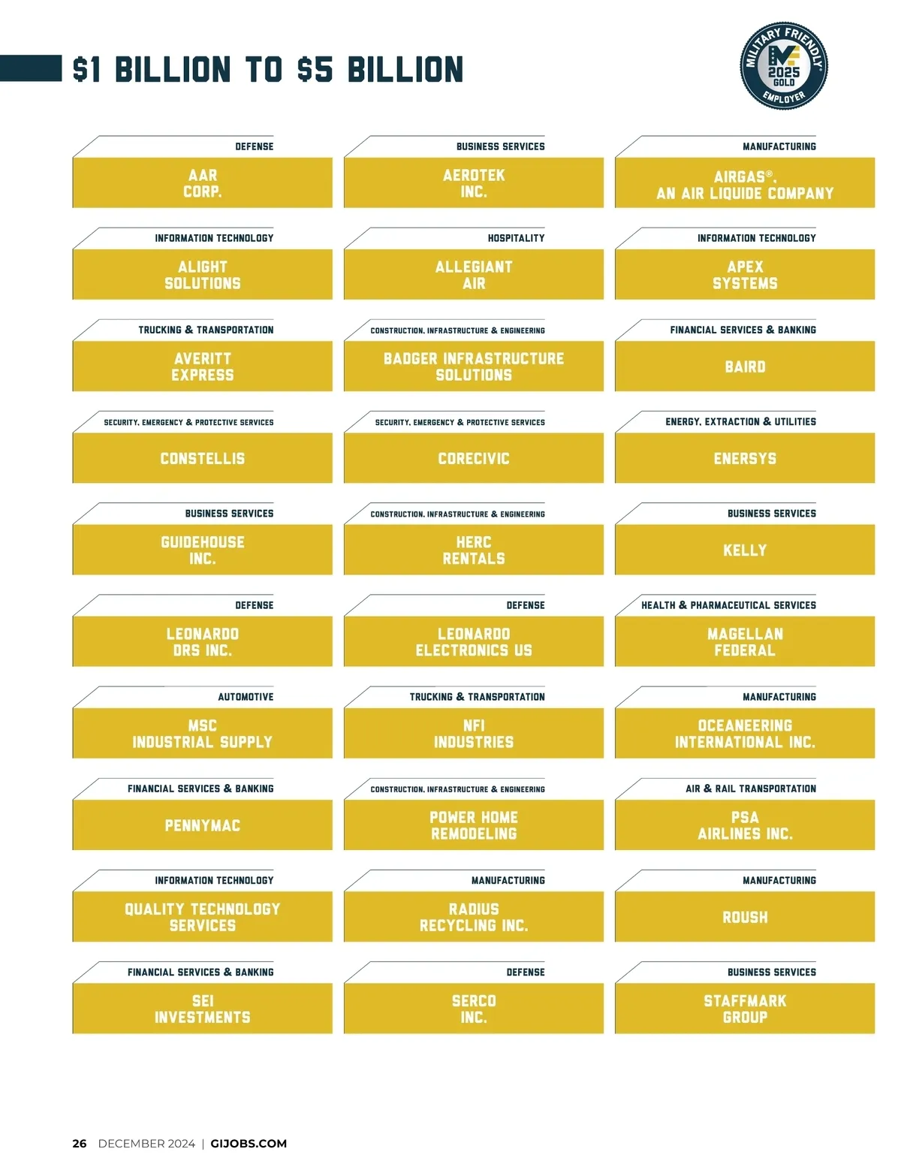Click the Magellan Federal tile

pos(745,642)
